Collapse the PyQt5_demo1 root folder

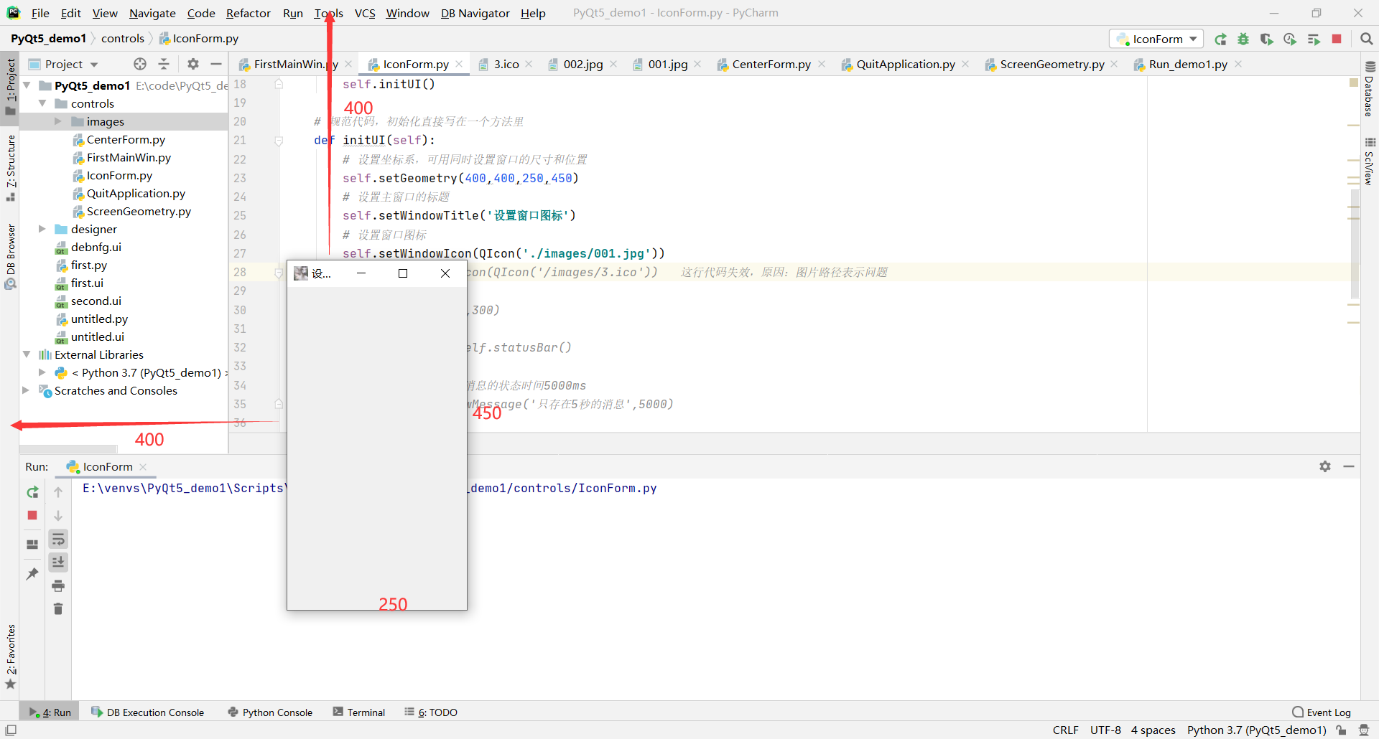27,85
